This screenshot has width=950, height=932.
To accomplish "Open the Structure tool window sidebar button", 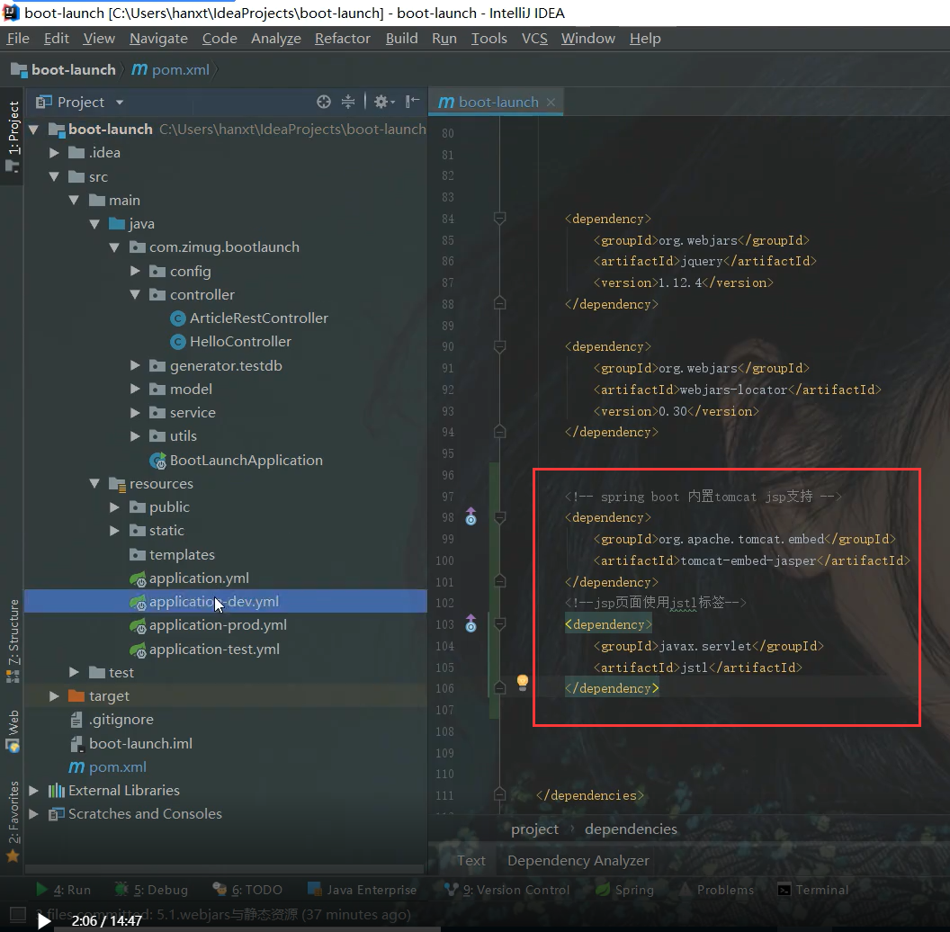I will 13,641.
